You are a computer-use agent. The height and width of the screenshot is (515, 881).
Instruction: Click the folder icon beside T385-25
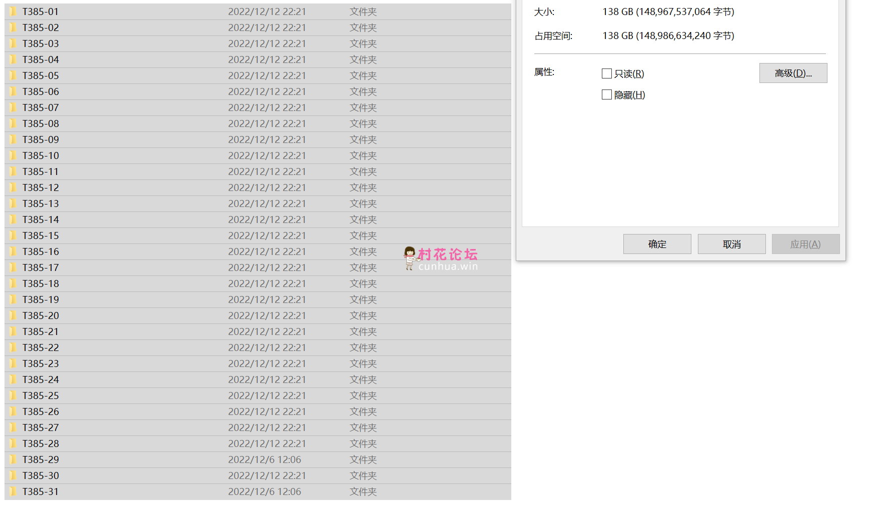14,395
